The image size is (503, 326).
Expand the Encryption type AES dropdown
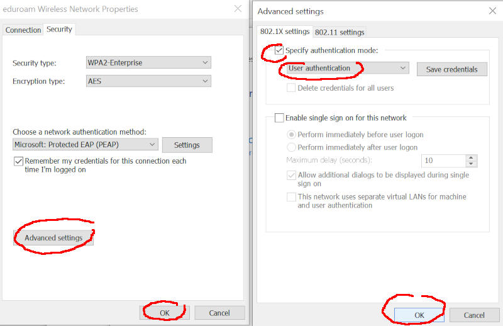tap(148, 81)
